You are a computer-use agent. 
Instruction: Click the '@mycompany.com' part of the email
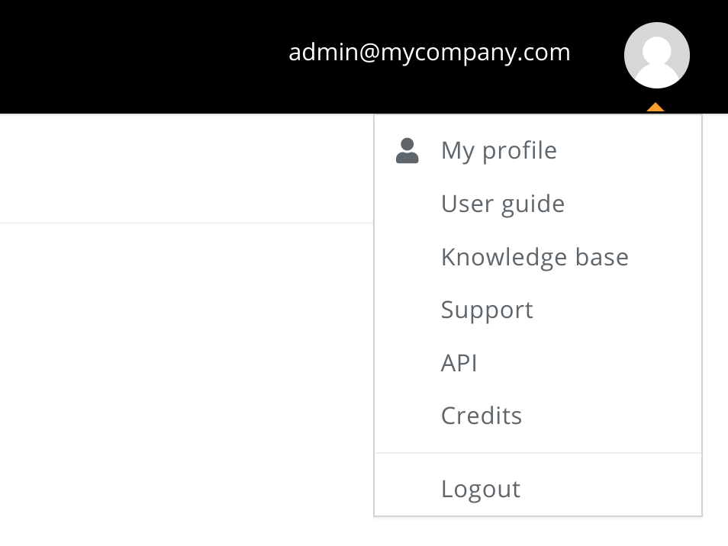point(464,53)
